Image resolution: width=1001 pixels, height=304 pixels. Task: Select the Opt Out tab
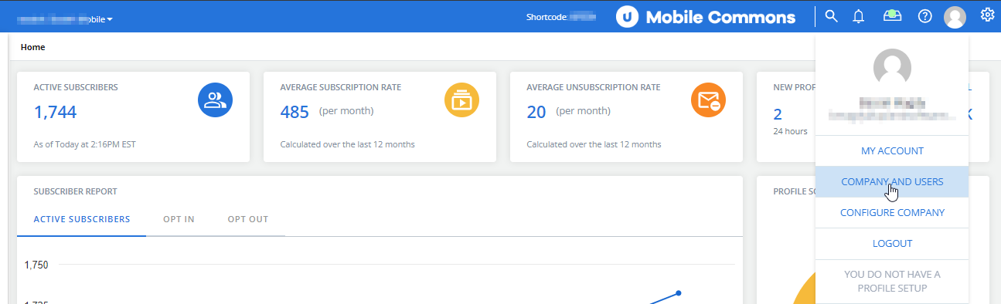pos(248,219)
